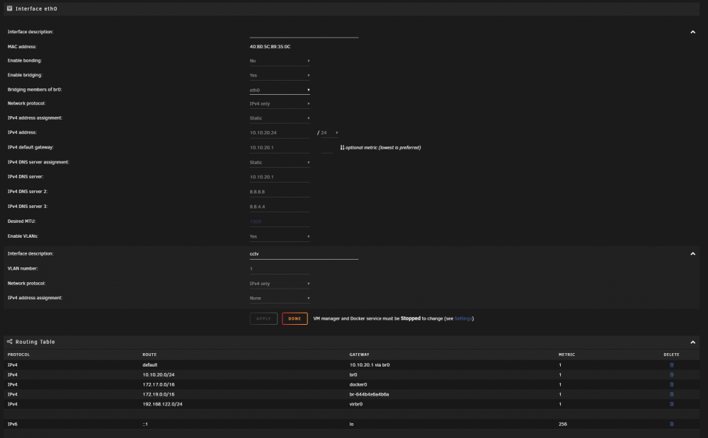Viewport: 708px width, 438px height.
Task: Open the Settings link
Action: 463,318
